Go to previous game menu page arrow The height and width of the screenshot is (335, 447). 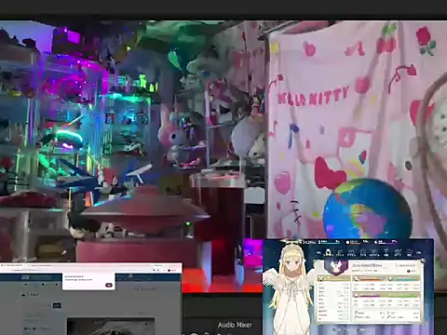(x=318, y=252)
